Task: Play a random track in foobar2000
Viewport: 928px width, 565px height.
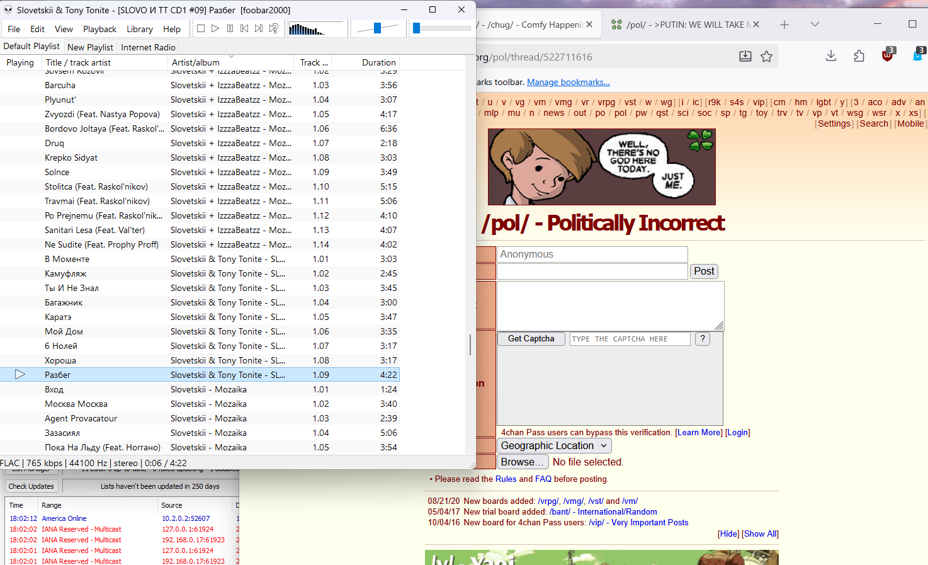Action: tap(274, 28)
